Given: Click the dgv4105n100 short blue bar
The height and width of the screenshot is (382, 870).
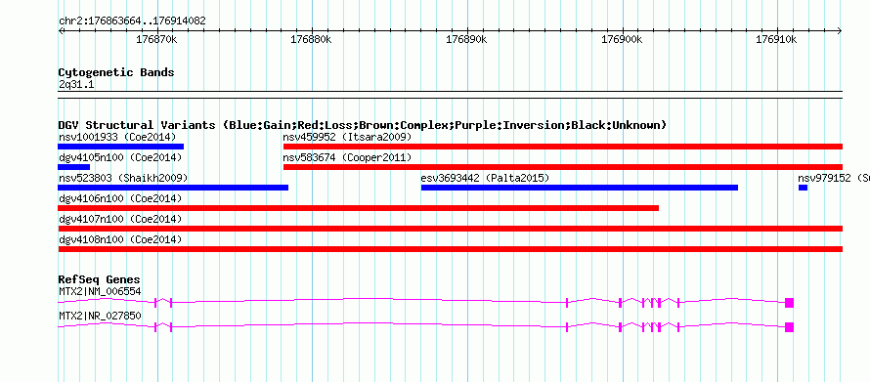Looking at the screenshot, I should (73, 167).
